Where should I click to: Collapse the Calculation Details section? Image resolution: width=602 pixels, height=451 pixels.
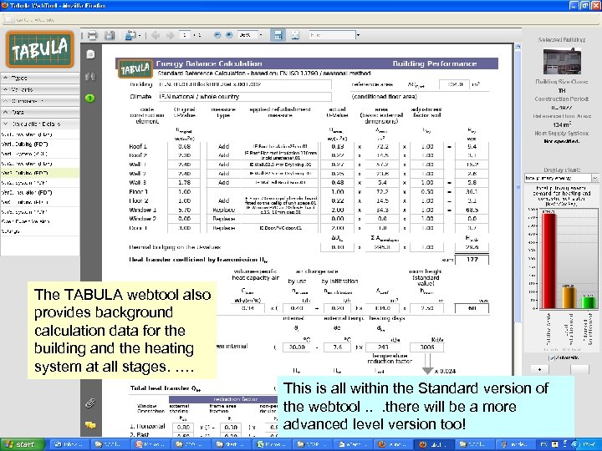(40, 124)
